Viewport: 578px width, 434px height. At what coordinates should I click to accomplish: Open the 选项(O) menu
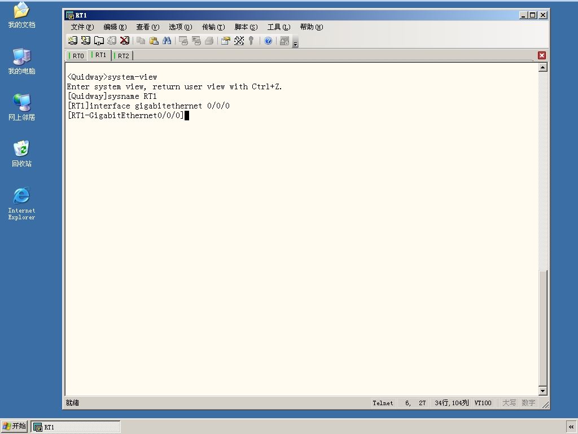(180, 27)
